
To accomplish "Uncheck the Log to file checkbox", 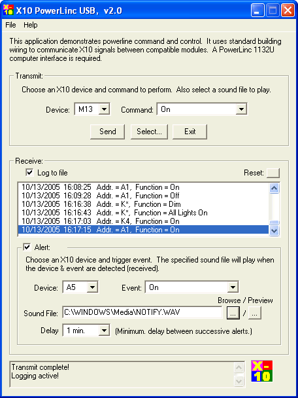I will pos(30,173).
